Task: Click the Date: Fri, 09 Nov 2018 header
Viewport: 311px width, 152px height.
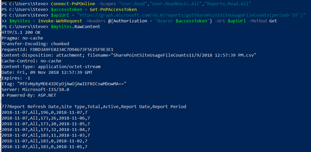Action: click(x=47, y=72)
